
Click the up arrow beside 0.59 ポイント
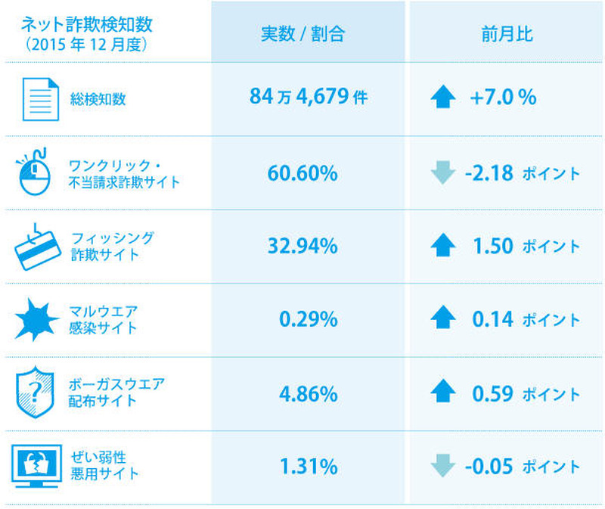pos(442,393)
